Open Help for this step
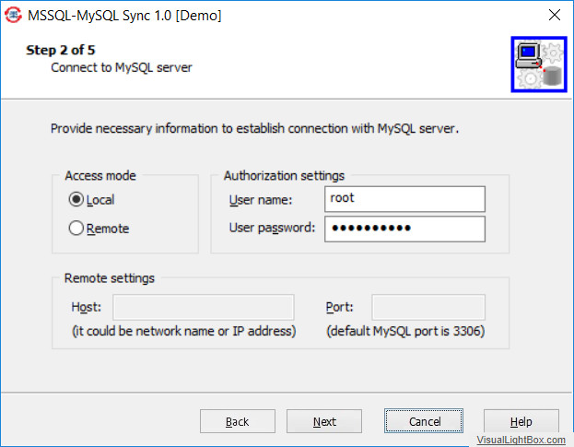Image resolution: width=574 pixels, height=447 pixels. 521,421
